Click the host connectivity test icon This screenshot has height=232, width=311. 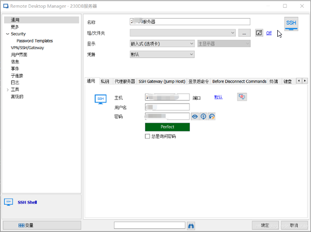point(242,97)
